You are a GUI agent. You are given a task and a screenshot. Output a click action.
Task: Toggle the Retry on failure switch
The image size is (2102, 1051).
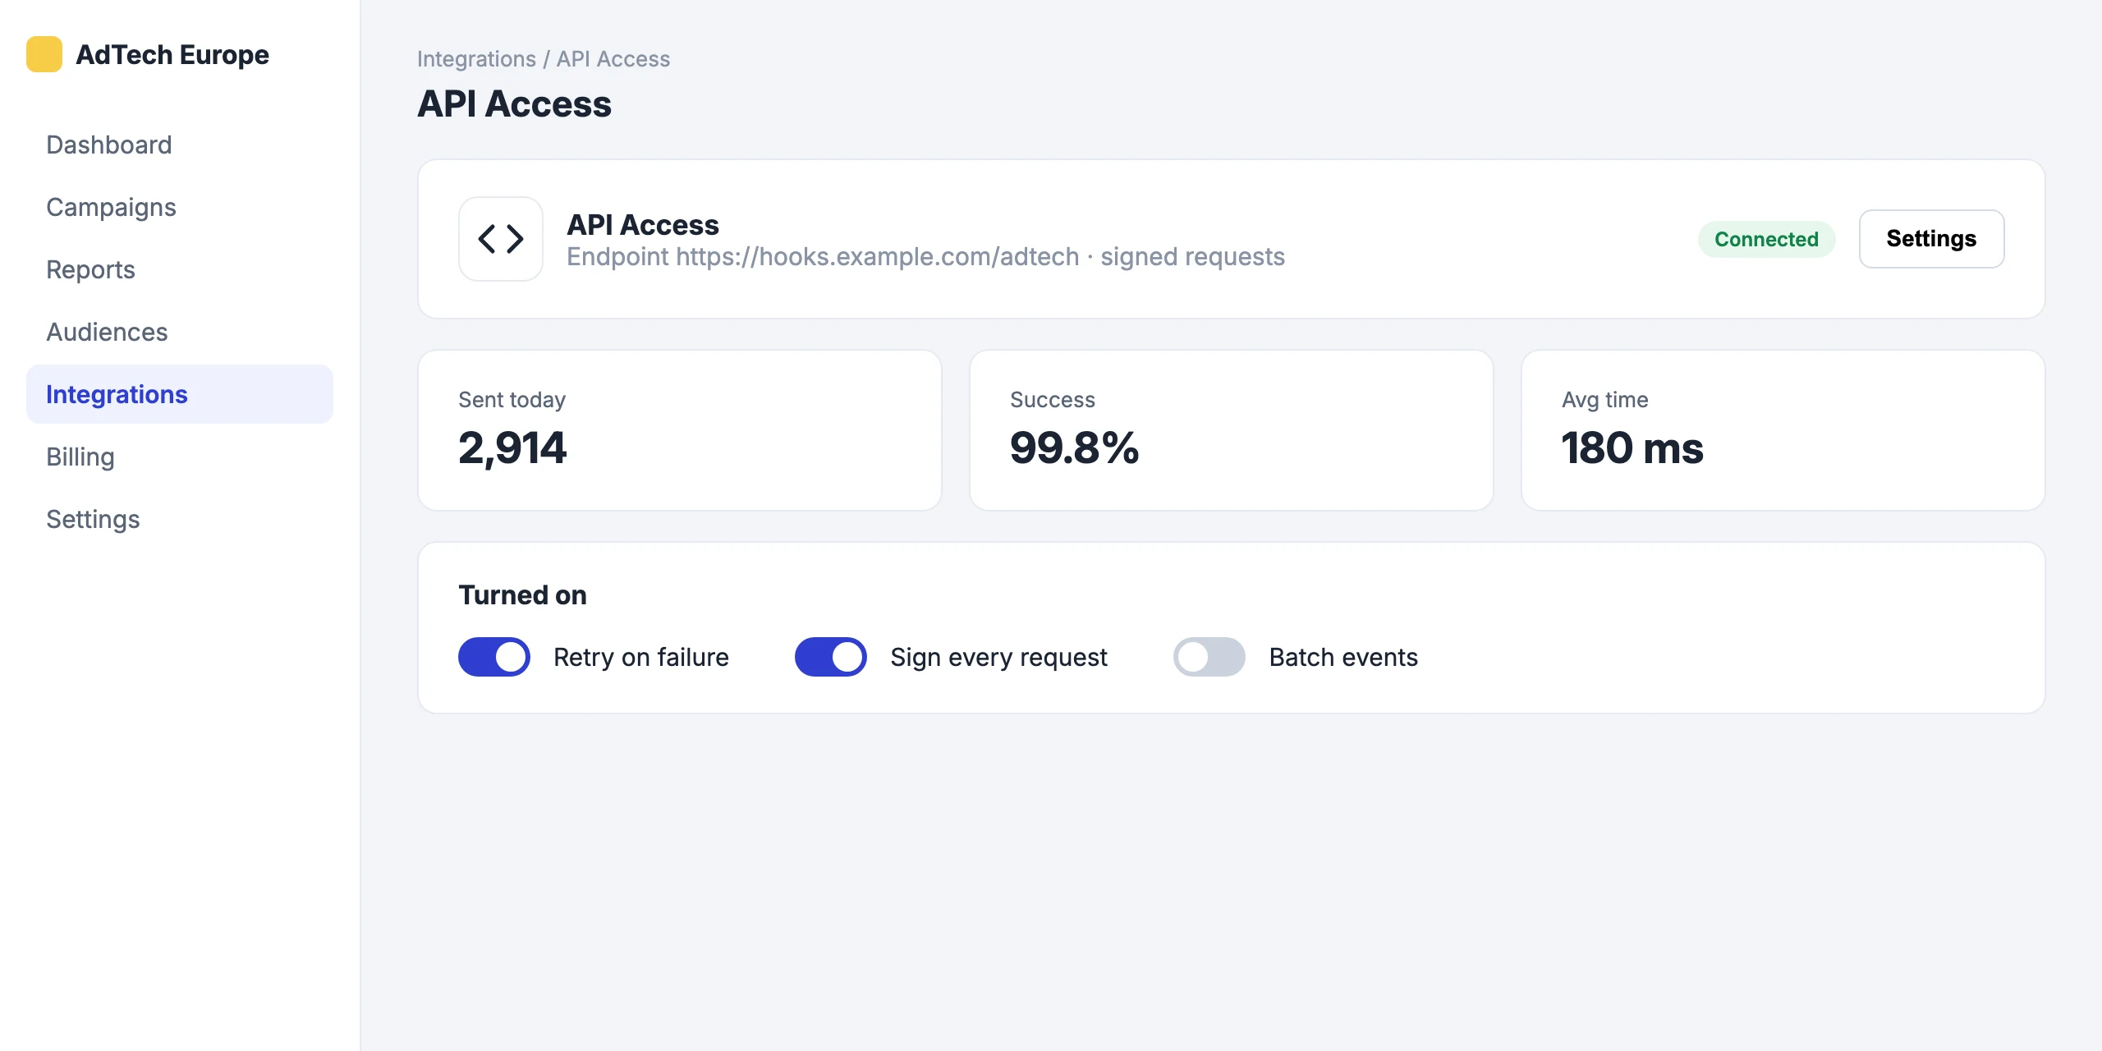click(494, 657)
